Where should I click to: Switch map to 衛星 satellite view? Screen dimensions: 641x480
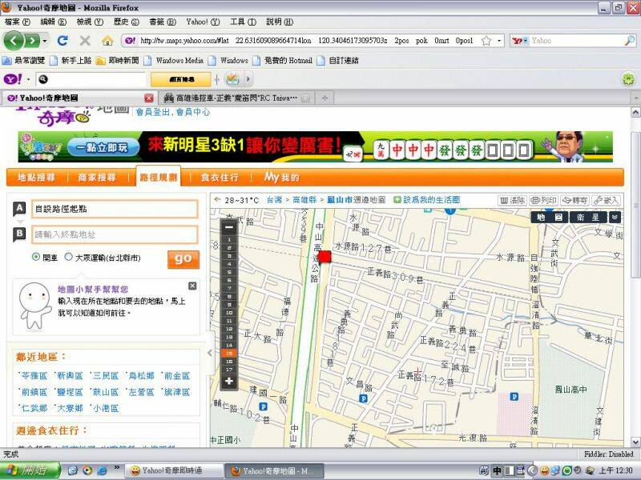click(x=587, y=217)
